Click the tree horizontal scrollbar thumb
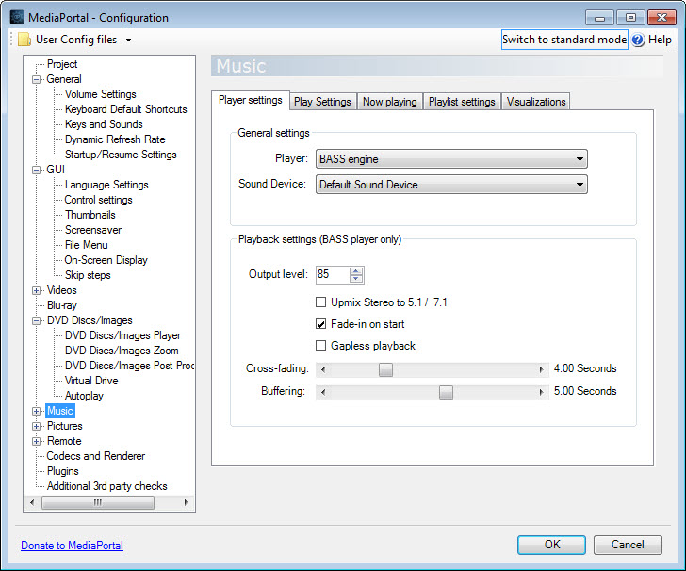 click(x=98, y=502)
